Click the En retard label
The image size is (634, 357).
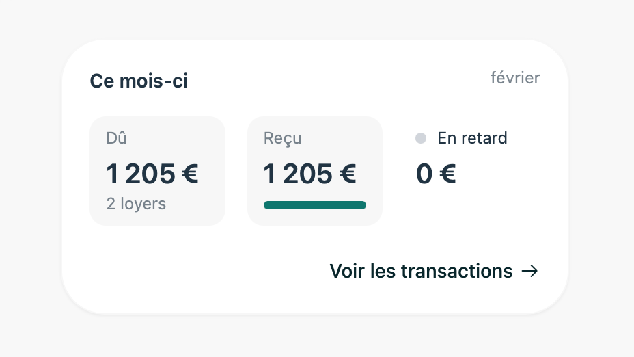pos(472,138)
